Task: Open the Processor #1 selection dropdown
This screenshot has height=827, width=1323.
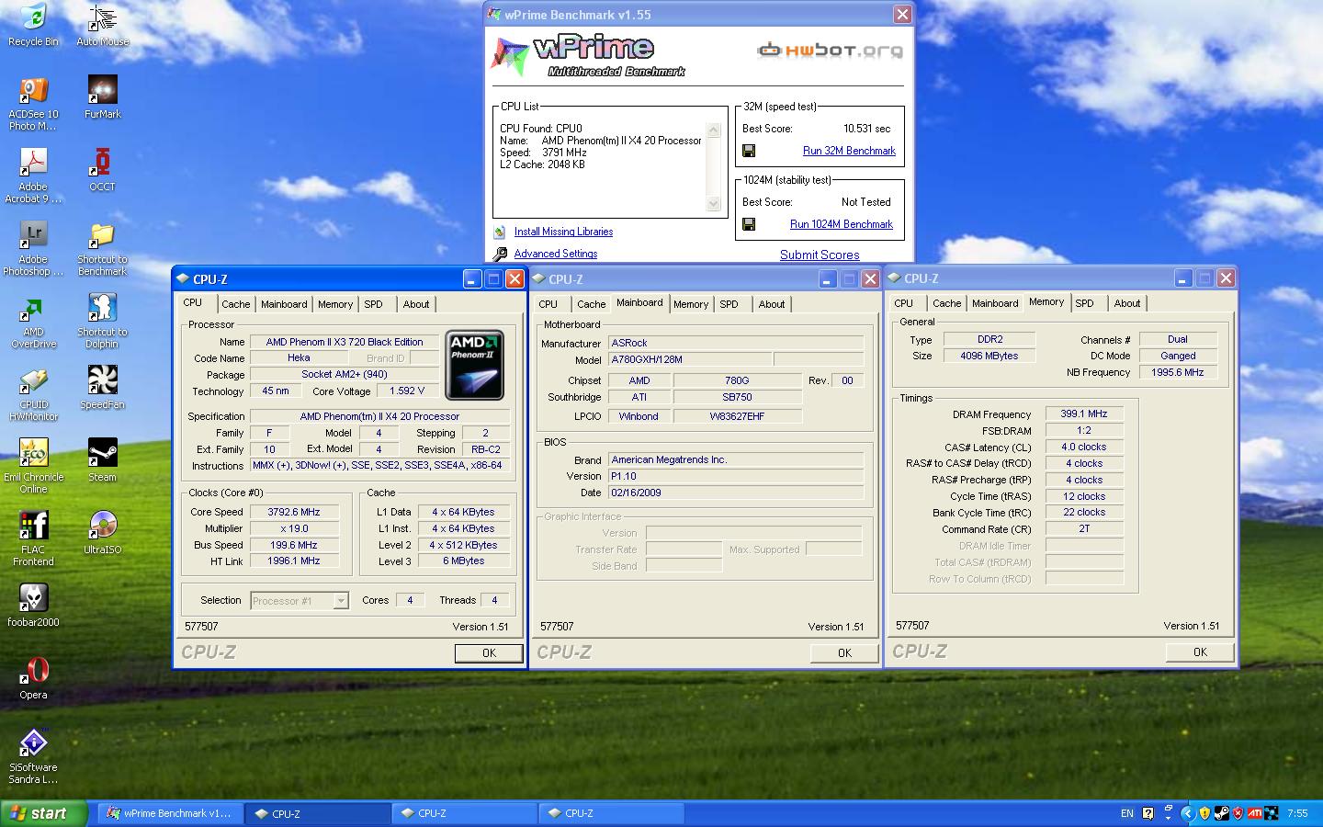Action: pos(340,601)
